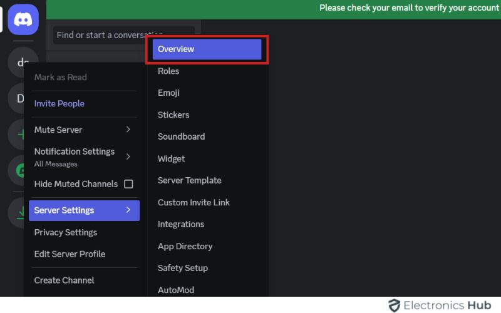Click Notification Settings label

tap(75, 151)
